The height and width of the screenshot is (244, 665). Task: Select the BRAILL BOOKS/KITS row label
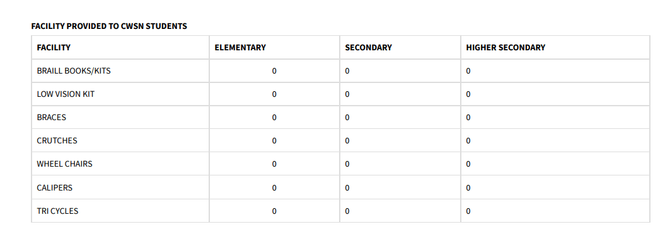[74, 70]
